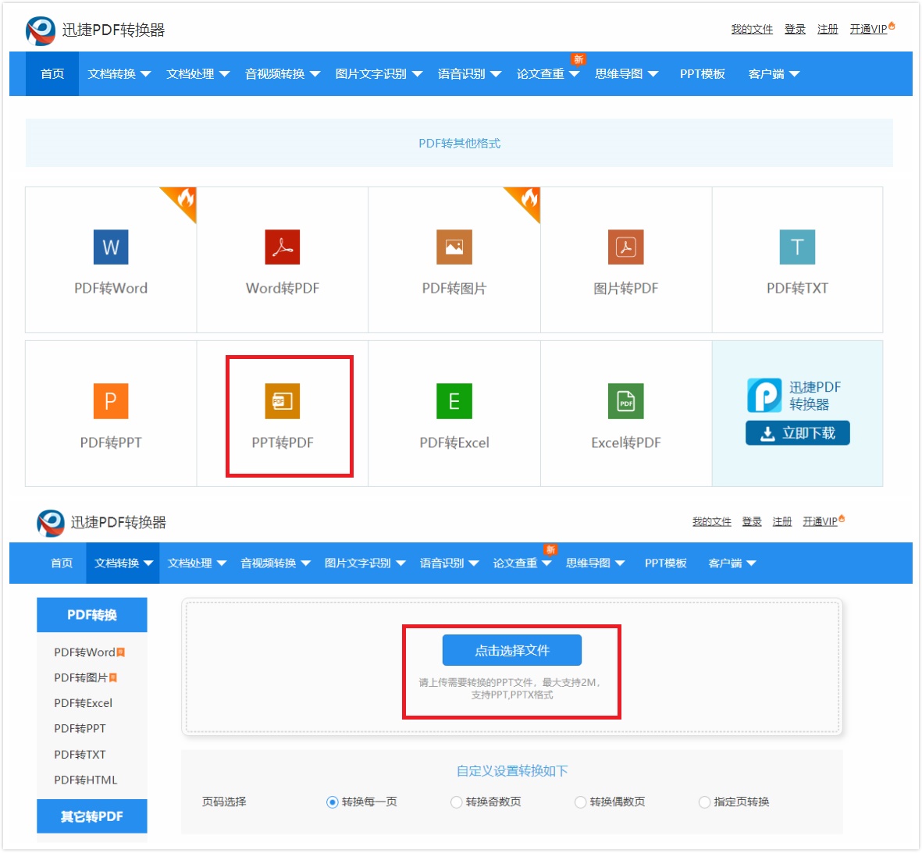Select PDF转换 sidebar header
This screenshot has width=922, height=853.
91,616
